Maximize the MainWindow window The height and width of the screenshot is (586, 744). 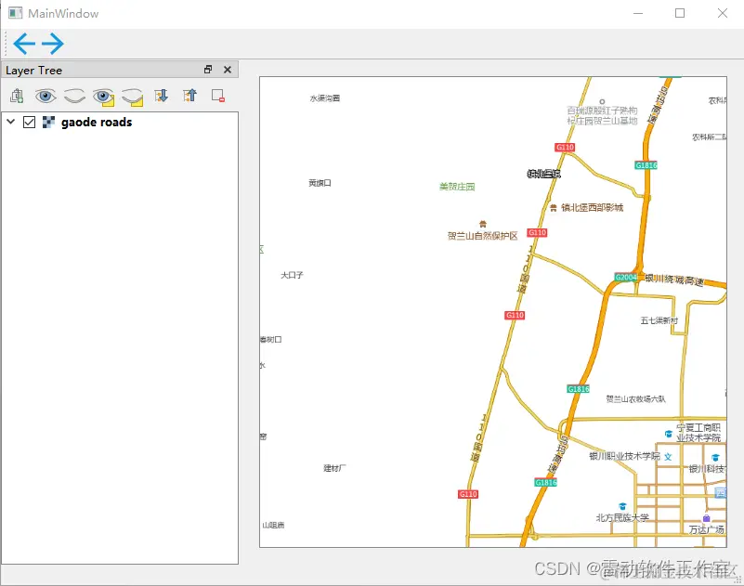pos(680,13)
